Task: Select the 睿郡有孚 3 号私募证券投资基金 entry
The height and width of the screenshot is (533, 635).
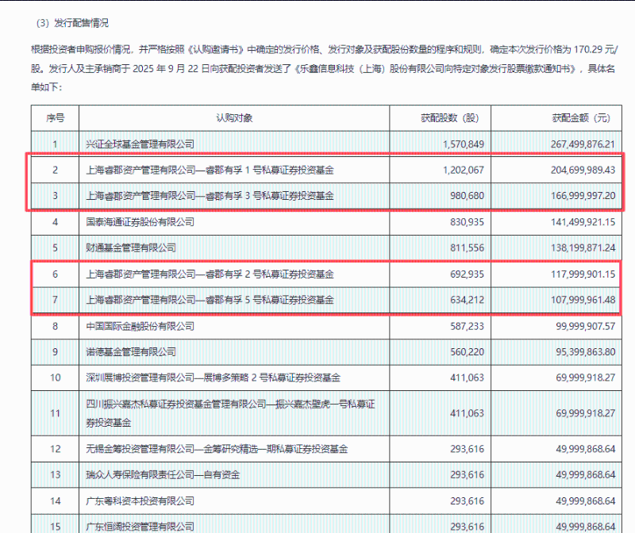Action: [x=210, y=195]
